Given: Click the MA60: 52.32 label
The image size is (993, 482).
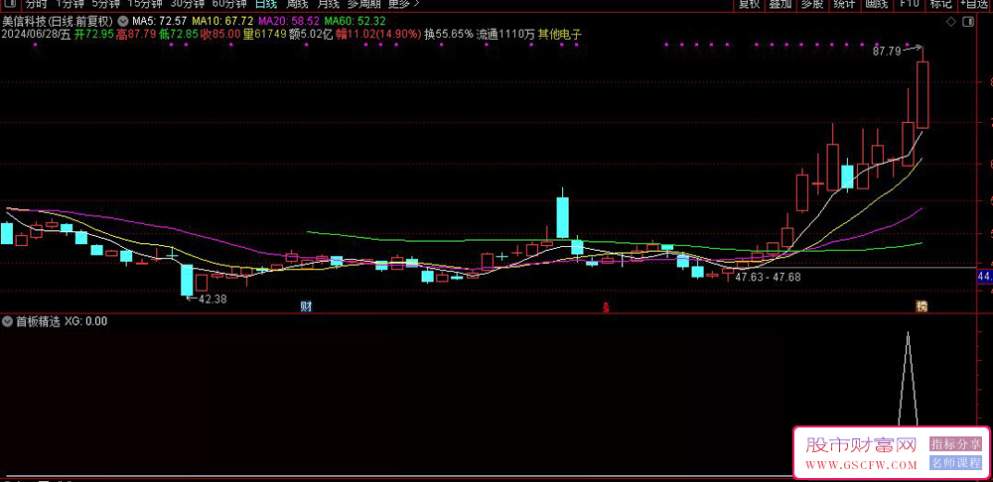Looking at the screenshot, I should (355, 22).
